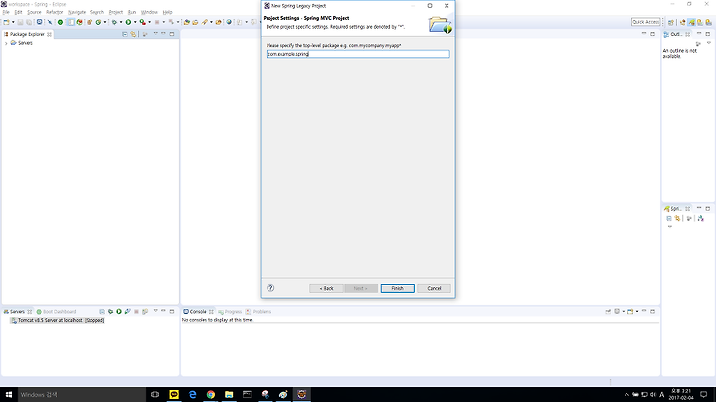Click the New Java Package toolbar icon
This screenshot has height=402, width=716.
tap(89, 22)
